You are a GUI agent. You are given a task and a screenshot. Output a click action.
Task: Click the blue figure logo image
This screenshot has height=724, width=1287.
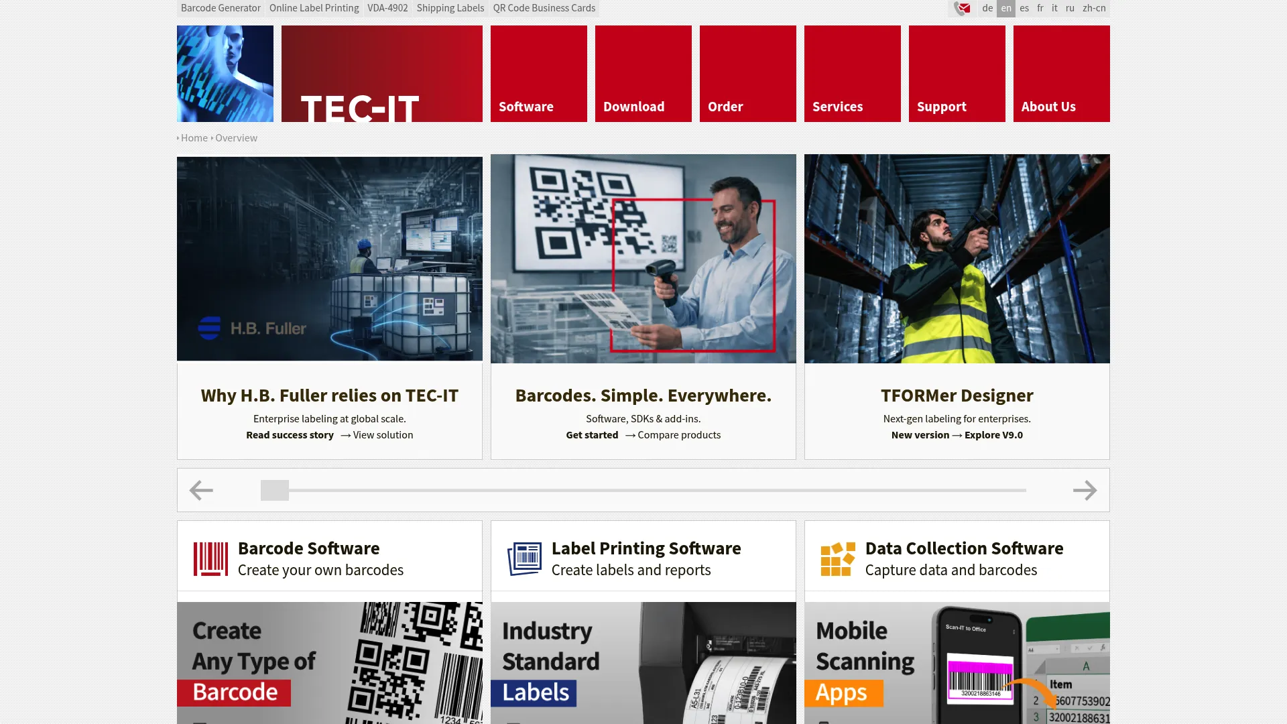[x=225, y=74]
